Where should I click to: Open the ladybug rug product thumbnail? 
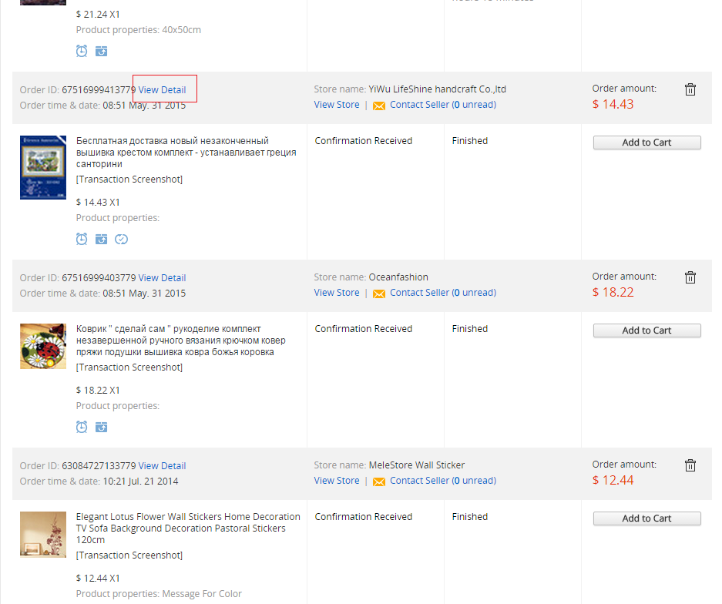pos(43,346)
